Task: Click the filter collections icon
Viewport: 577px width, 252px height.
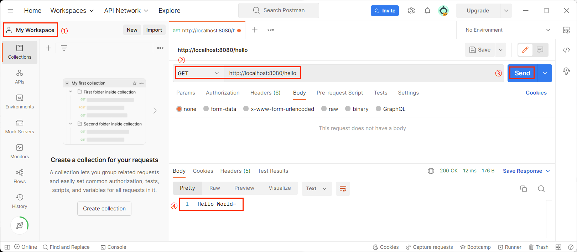Action: [x=64, y=48]
